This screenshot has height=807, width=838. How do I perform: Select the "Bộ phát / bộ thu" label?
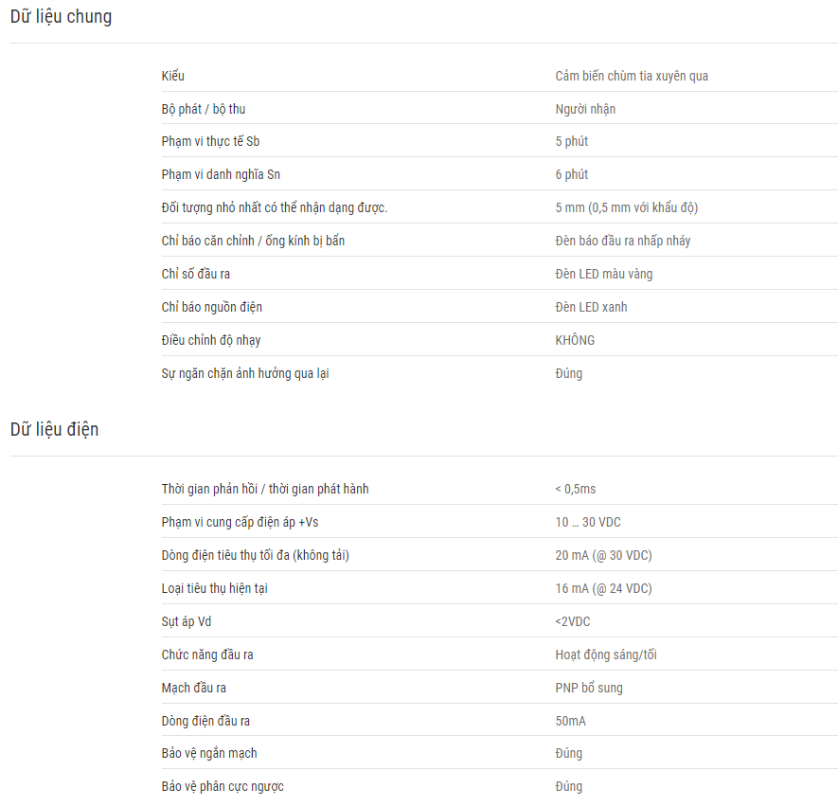coord(204,109)
